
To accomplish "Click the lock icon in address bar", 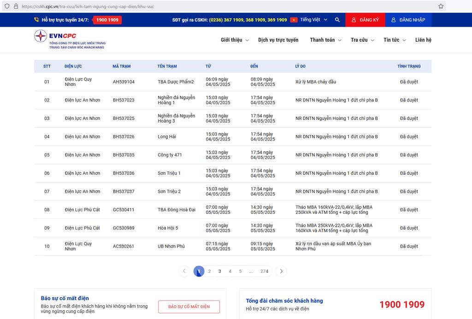I will (x=16, y=6).
